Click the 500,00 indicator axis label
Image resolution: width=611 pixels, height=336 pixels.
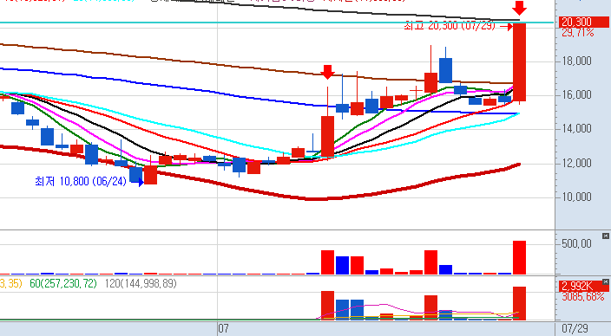coord(576,244)
